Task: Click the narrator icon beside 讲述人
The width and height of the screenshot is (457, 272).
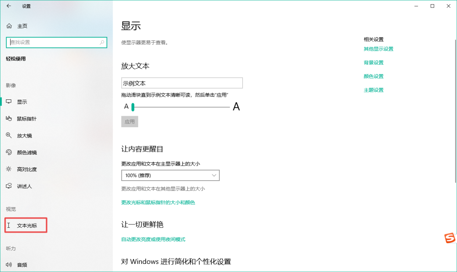Action: [x=9, y=186]
